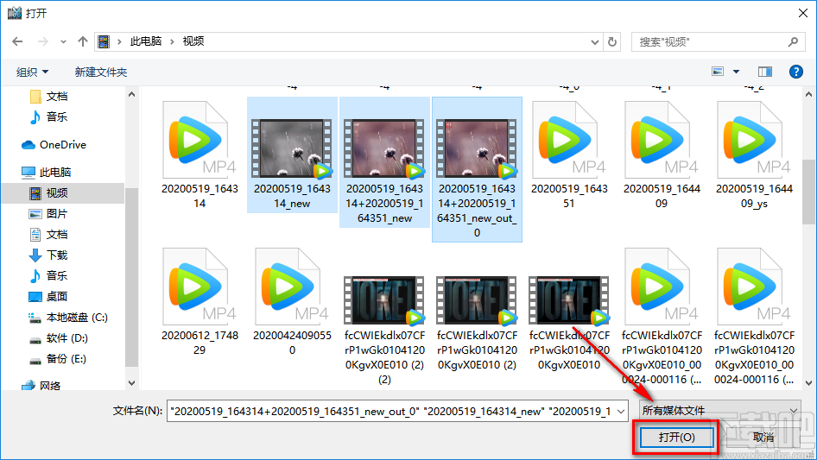This screenshot has height=460, width=817.
Task: Open 音乐 under 此电脑 in sidebar
Action: click(x=49, y=275)
